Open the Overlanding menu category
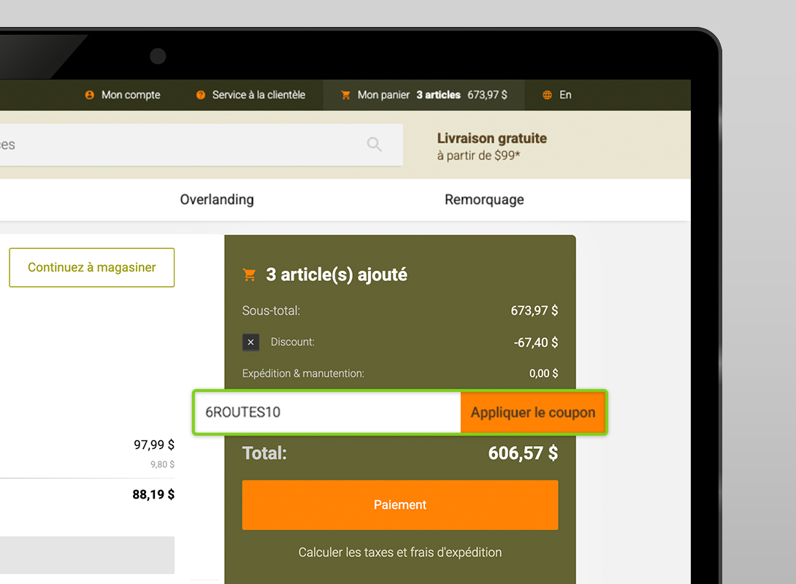This screenshot has width=796, height=584. click(x=217, y=199)
